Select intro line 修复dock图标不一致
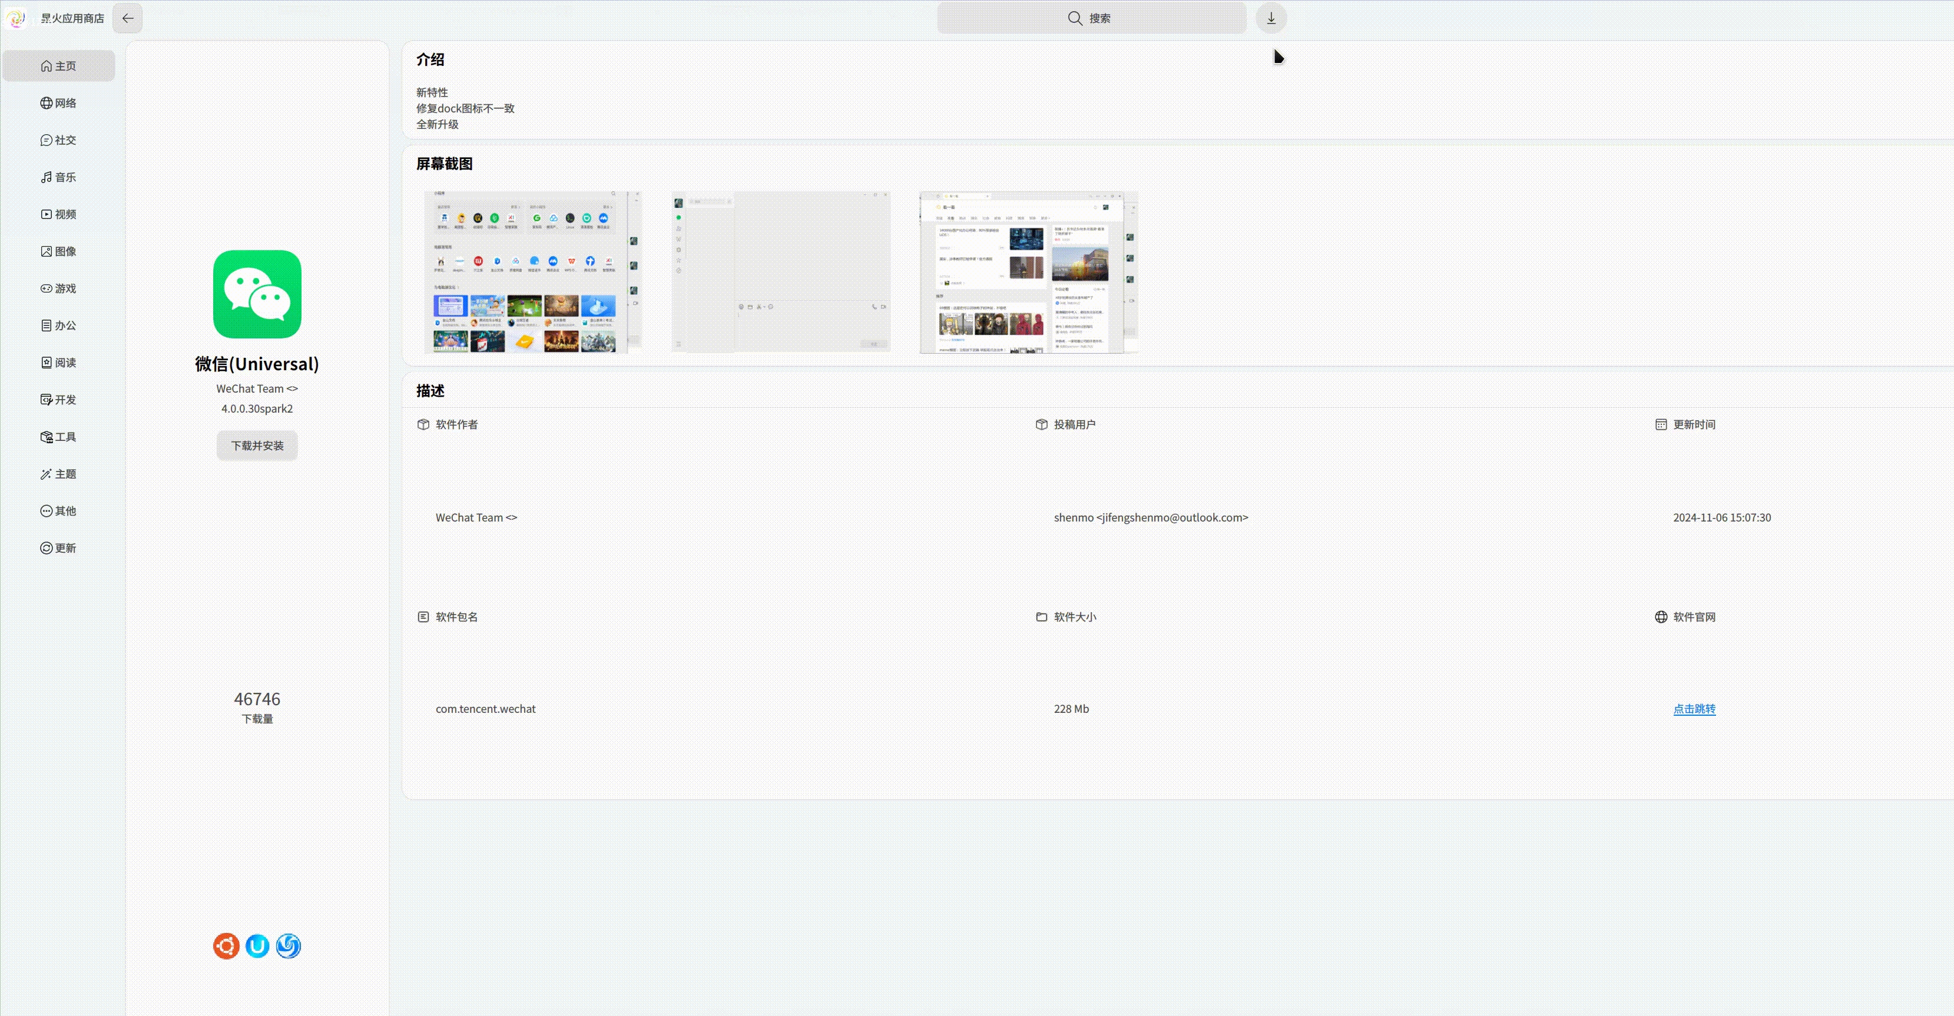 [465, 108]
